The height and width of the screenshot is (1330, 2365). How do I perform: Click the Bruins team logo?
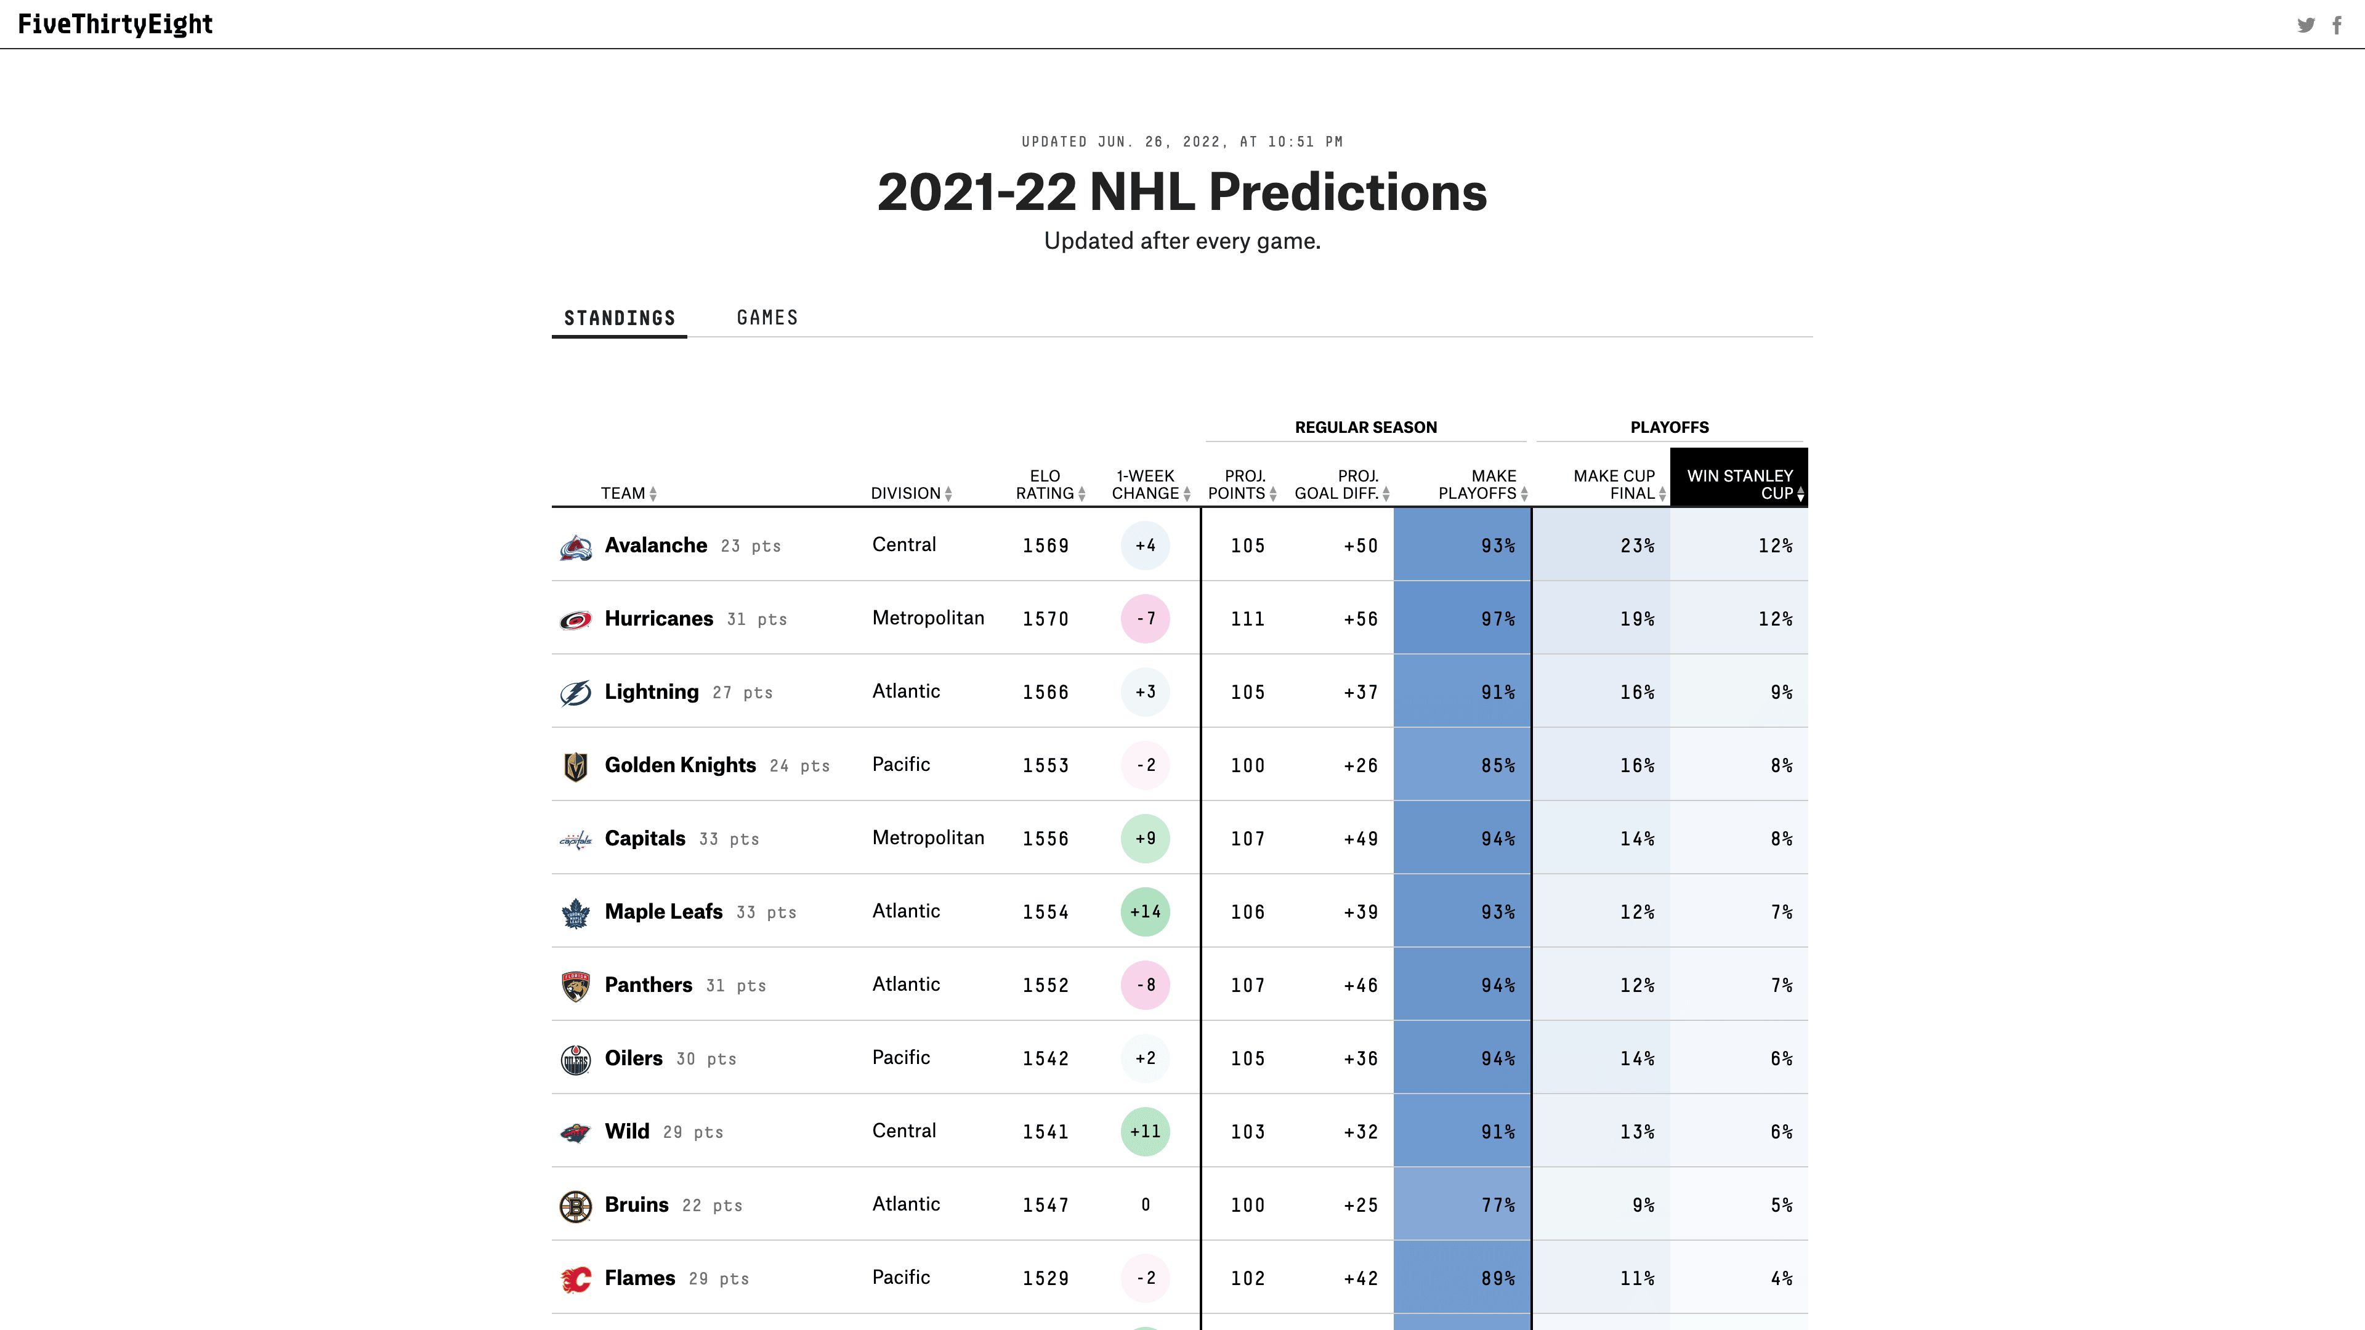coord(576,1206)
